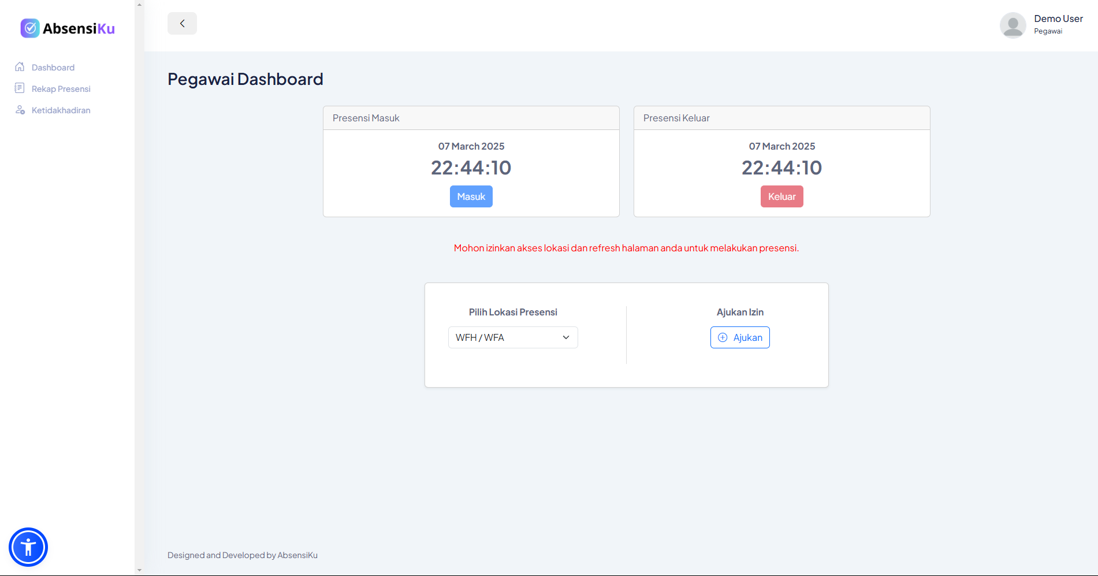The height and width of the screenshot is (576, 1098).
Task: Click the AbsensiKu logo icon
Action: pos(29,28)
